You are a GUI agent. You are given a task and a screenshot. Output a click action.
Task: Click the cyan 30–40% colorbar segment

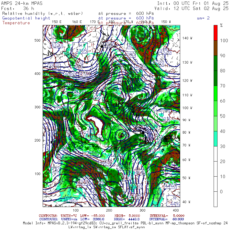click(215, 139)
